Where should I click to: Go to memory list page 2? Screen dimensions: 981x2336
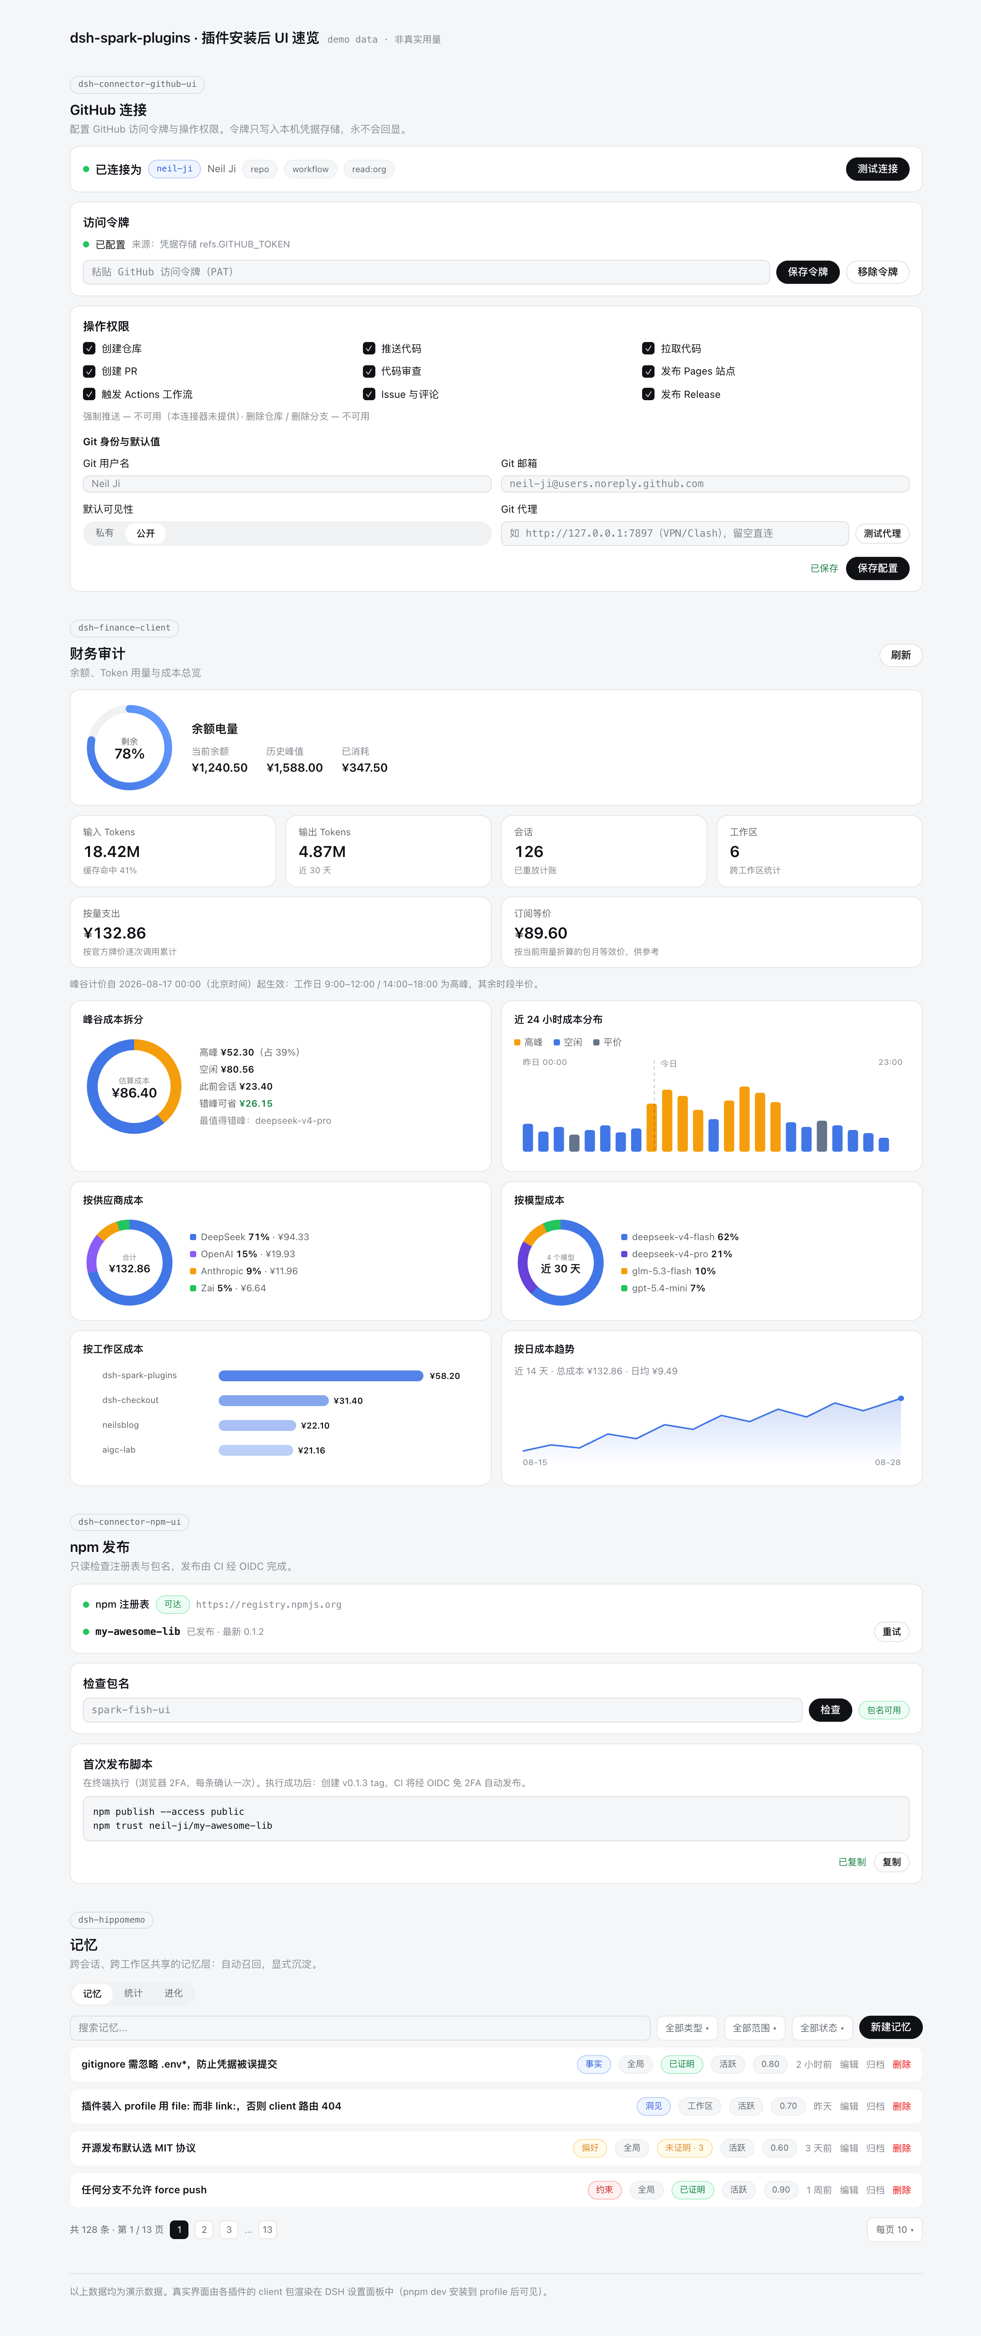pos(204,2230)
